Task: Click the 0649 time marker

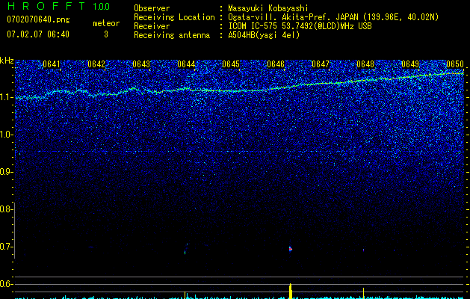Action: pos(410,64)
